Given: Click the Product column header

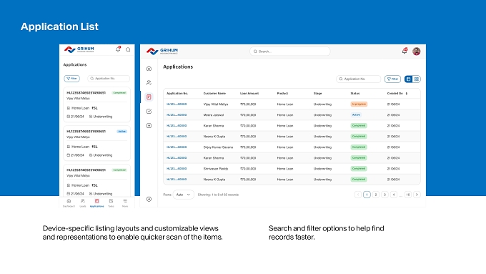Looking at the screenshot, I should click(x=282, y=94).
